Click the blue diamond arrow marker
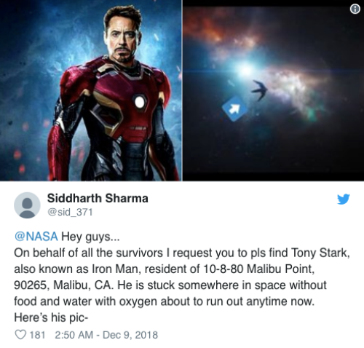Image resolution: width=364 pixels, height=348 pixels. (x=234, y=108)
